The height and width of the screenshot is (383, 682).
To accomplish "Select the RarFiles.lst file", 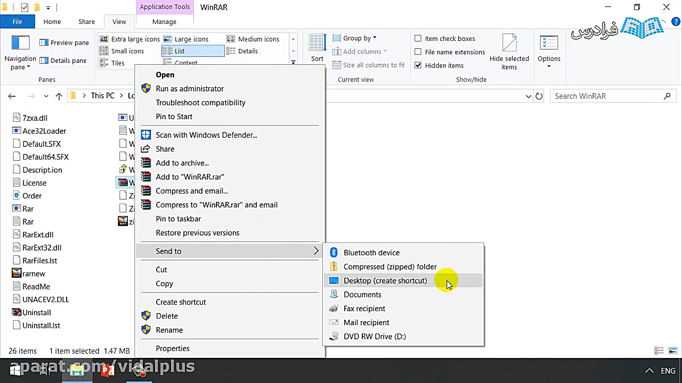I will 35,261.
